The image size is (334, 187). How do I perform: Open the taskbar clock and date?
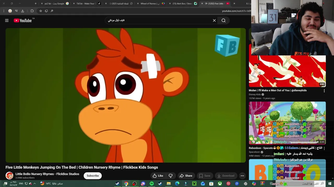click(14, 184)
